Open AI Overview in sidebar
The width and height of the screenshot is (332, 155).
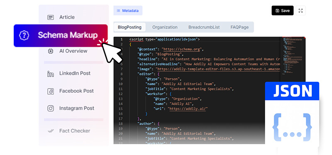(73, 51)
